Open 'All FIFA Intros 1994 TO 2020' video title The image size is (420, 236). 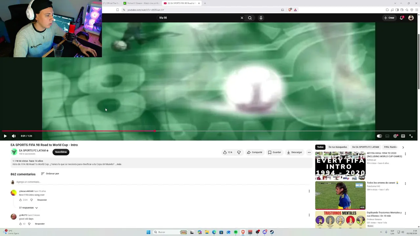pyautogui.click(x=384, y=155)
